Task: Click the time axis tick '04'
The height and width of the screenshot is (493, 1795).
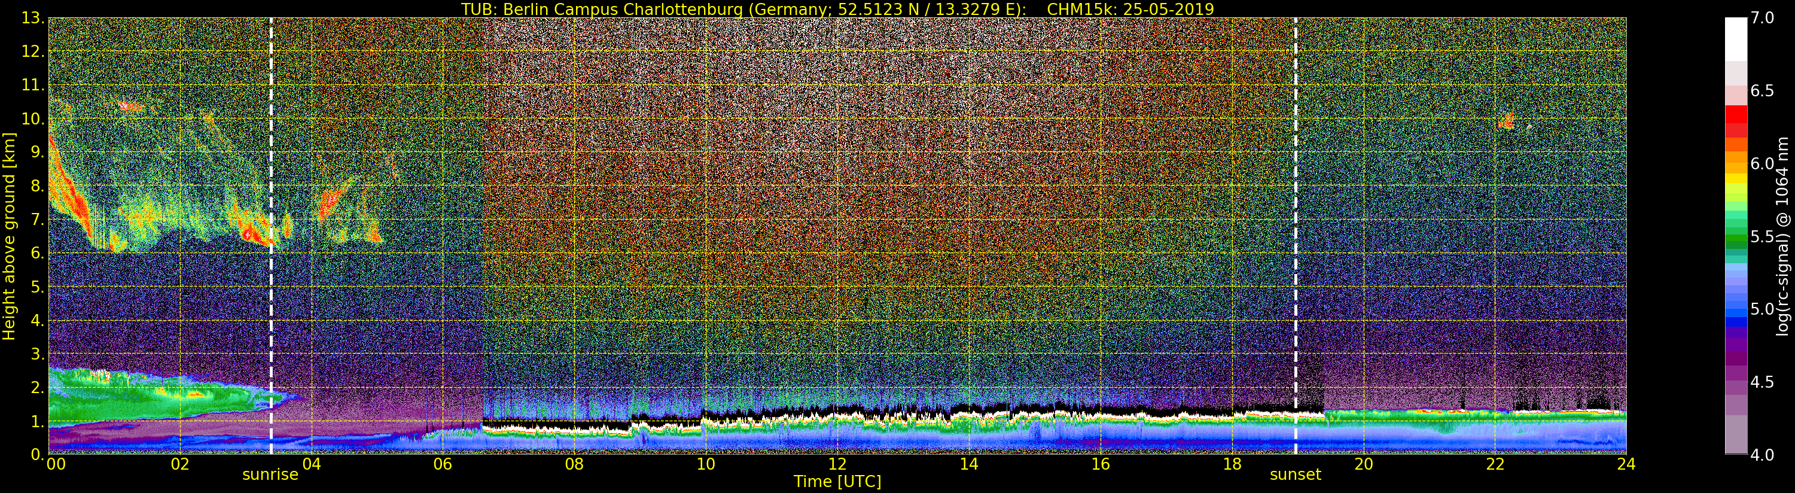Action: point(312,464)
